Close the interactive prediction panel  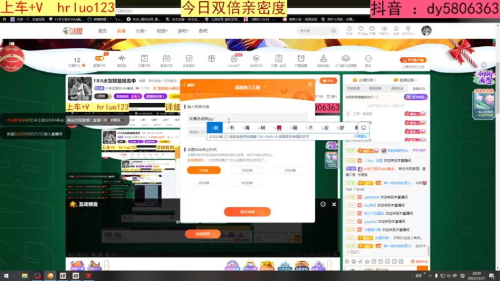[334, 204]
